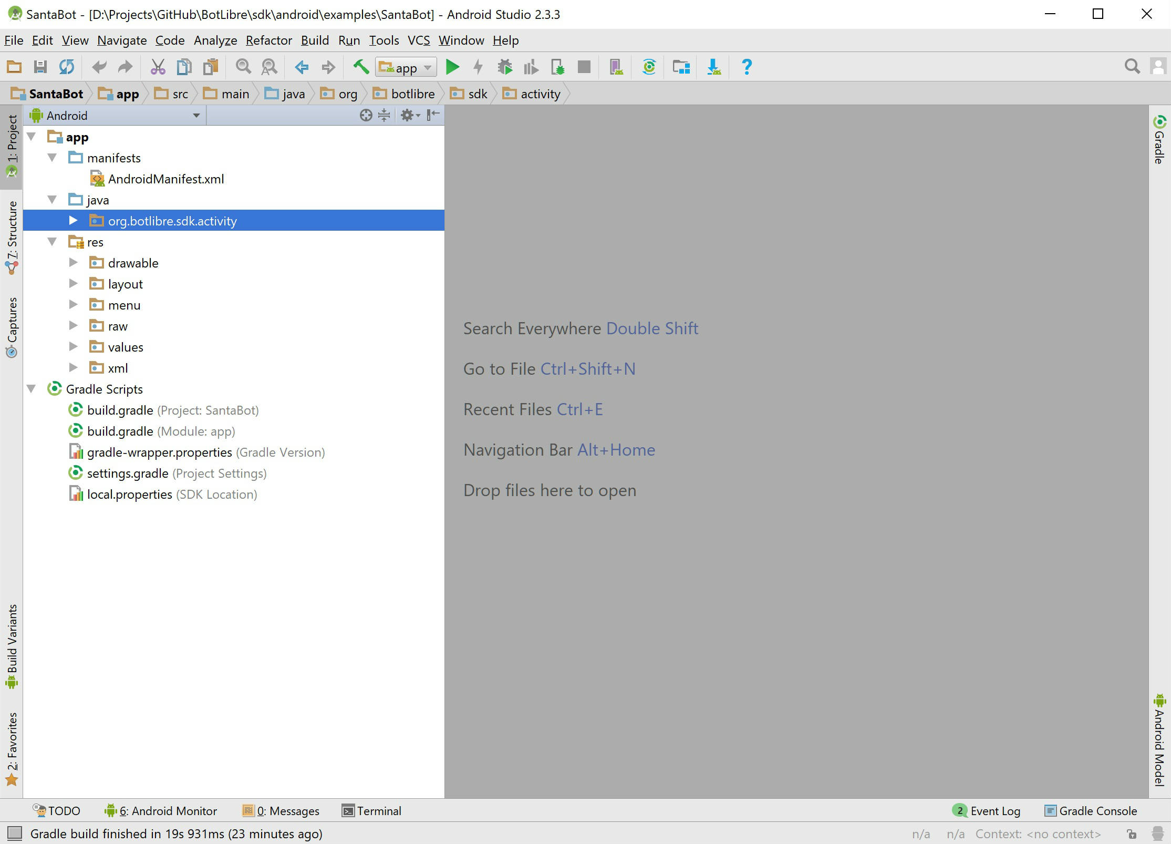Click Collapse All icon in project panel
1171x844 pixels.
coord(384,115)
